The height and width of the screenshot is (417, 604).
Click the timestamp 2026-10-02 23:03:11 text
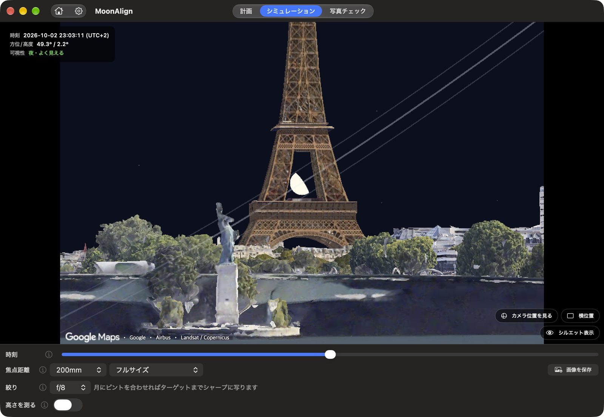point(66,35)
